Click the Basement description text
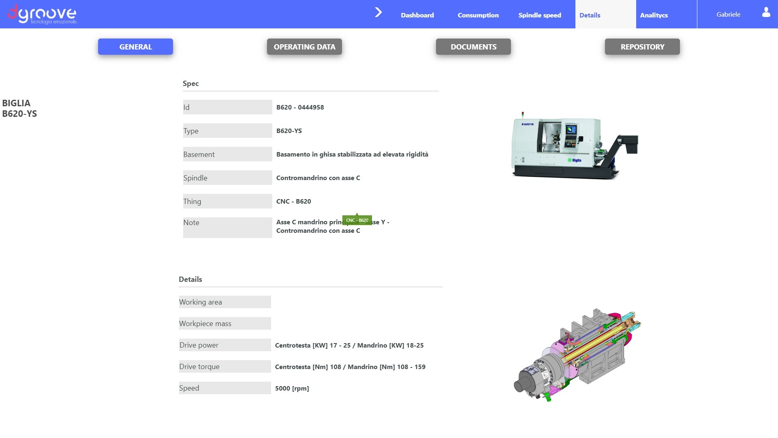This screenshot has height=438, width=778. click(x=352, y=154)
